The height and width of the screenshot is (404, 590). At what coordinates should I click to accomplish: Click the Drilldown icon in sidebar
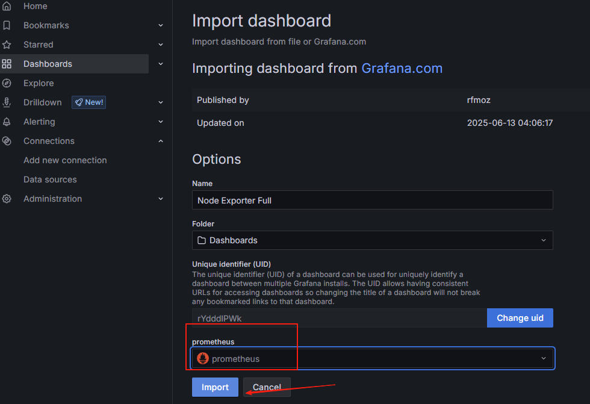[7, 102]
